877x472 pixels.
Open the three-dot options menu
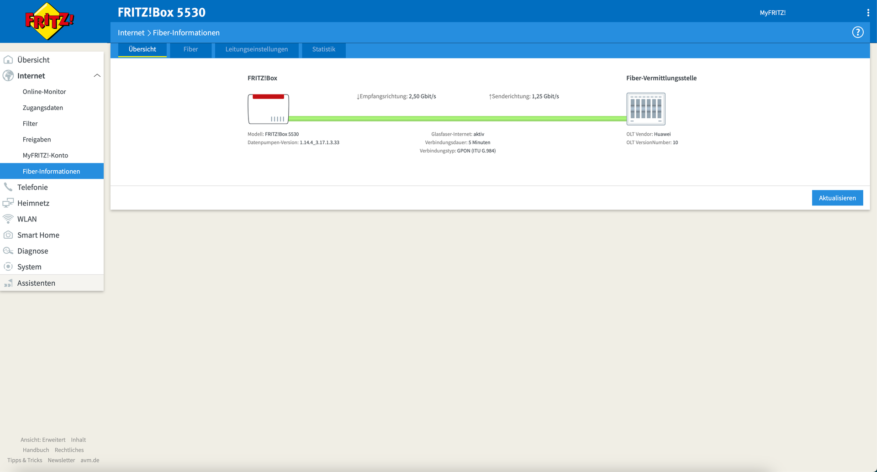click(868, 13)
